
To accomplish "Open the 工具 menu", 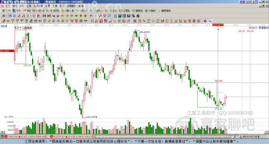I will tap(55, 6).
